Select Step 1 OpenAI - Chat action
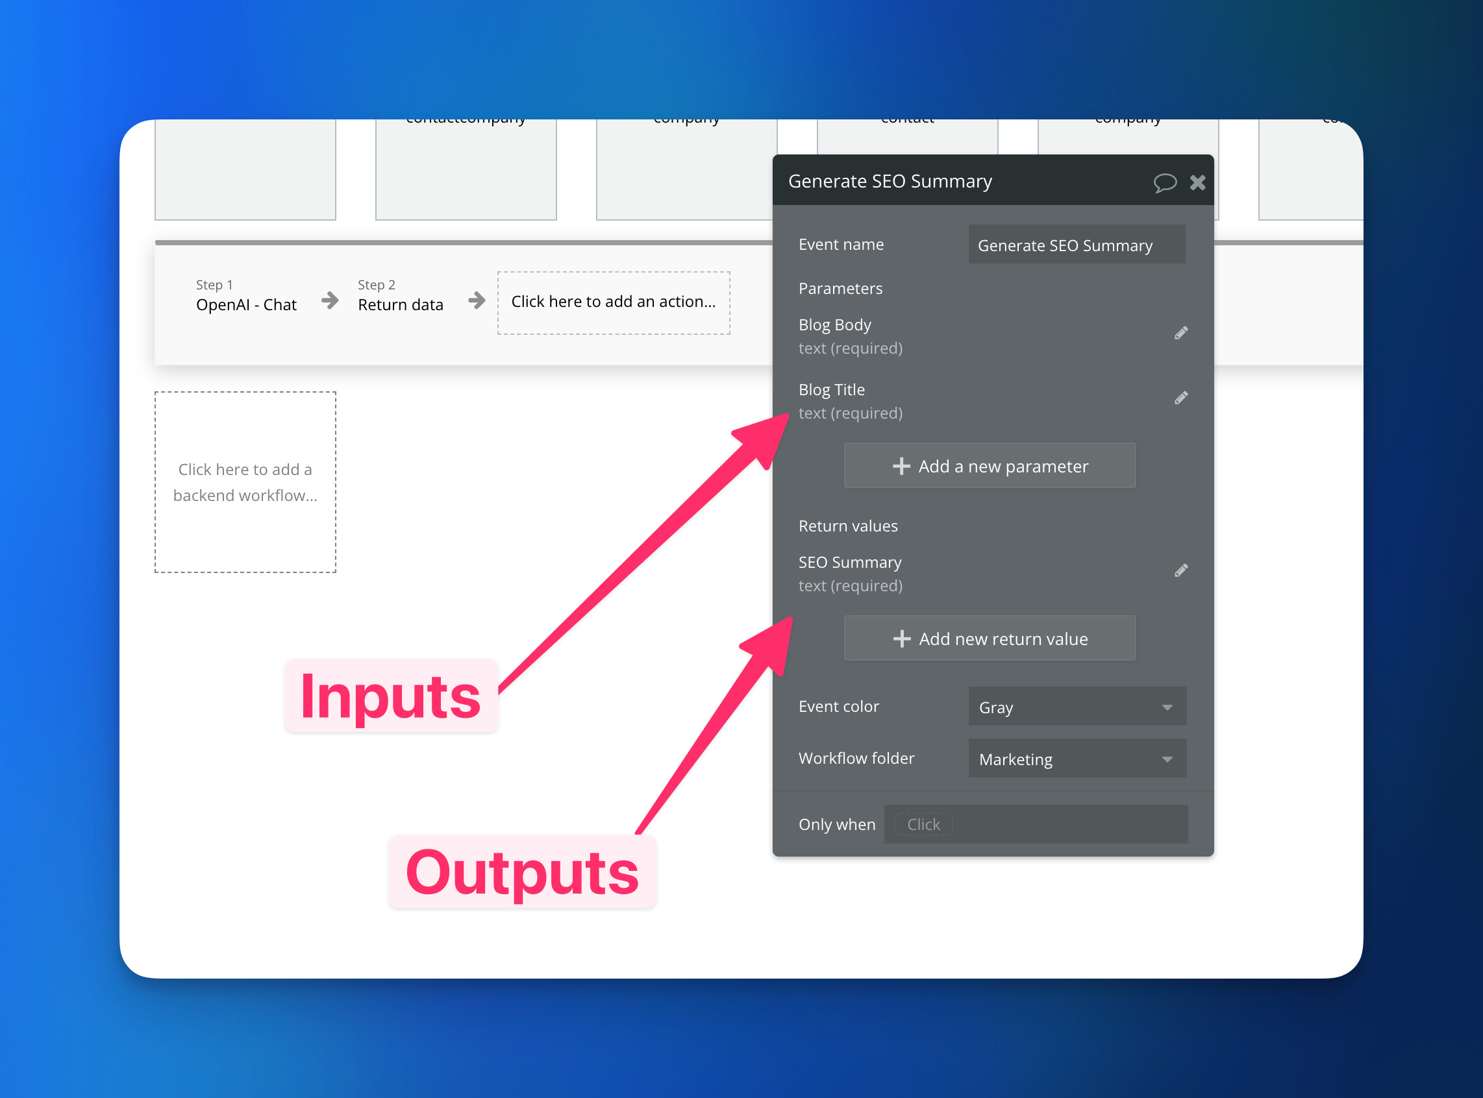This screenshot has height=1098, width=1483. 246,296
